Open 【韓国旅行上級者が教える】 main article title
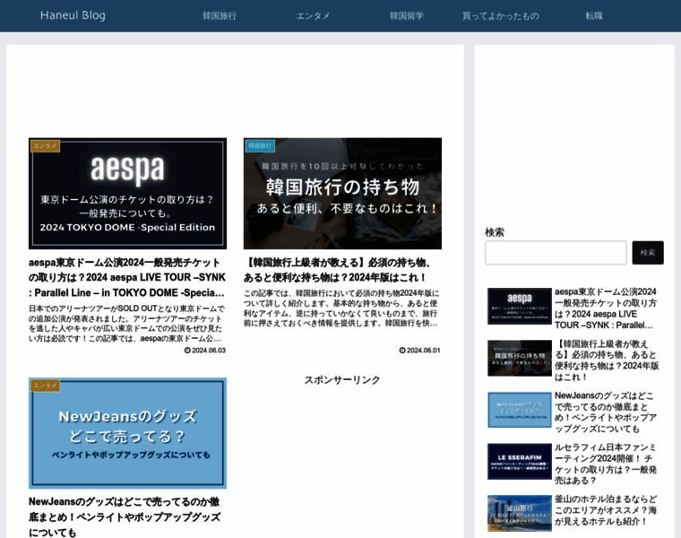The image size is (681, 538). (342, 269)
